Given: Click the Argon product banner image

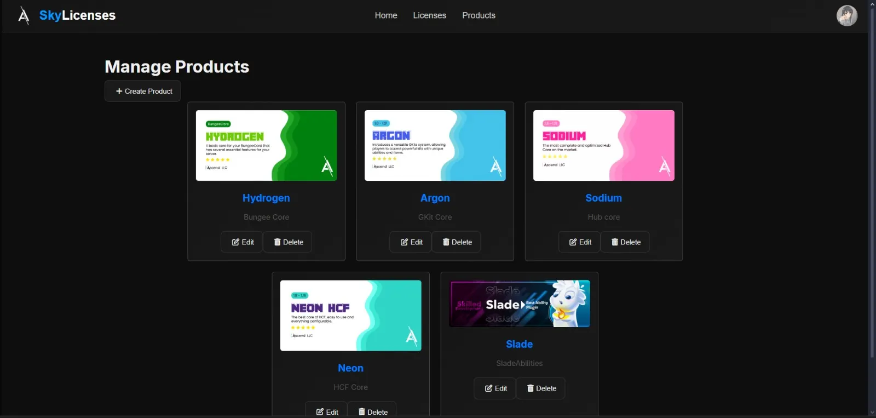Looking at the screenshot, I should tap(435, 146).
